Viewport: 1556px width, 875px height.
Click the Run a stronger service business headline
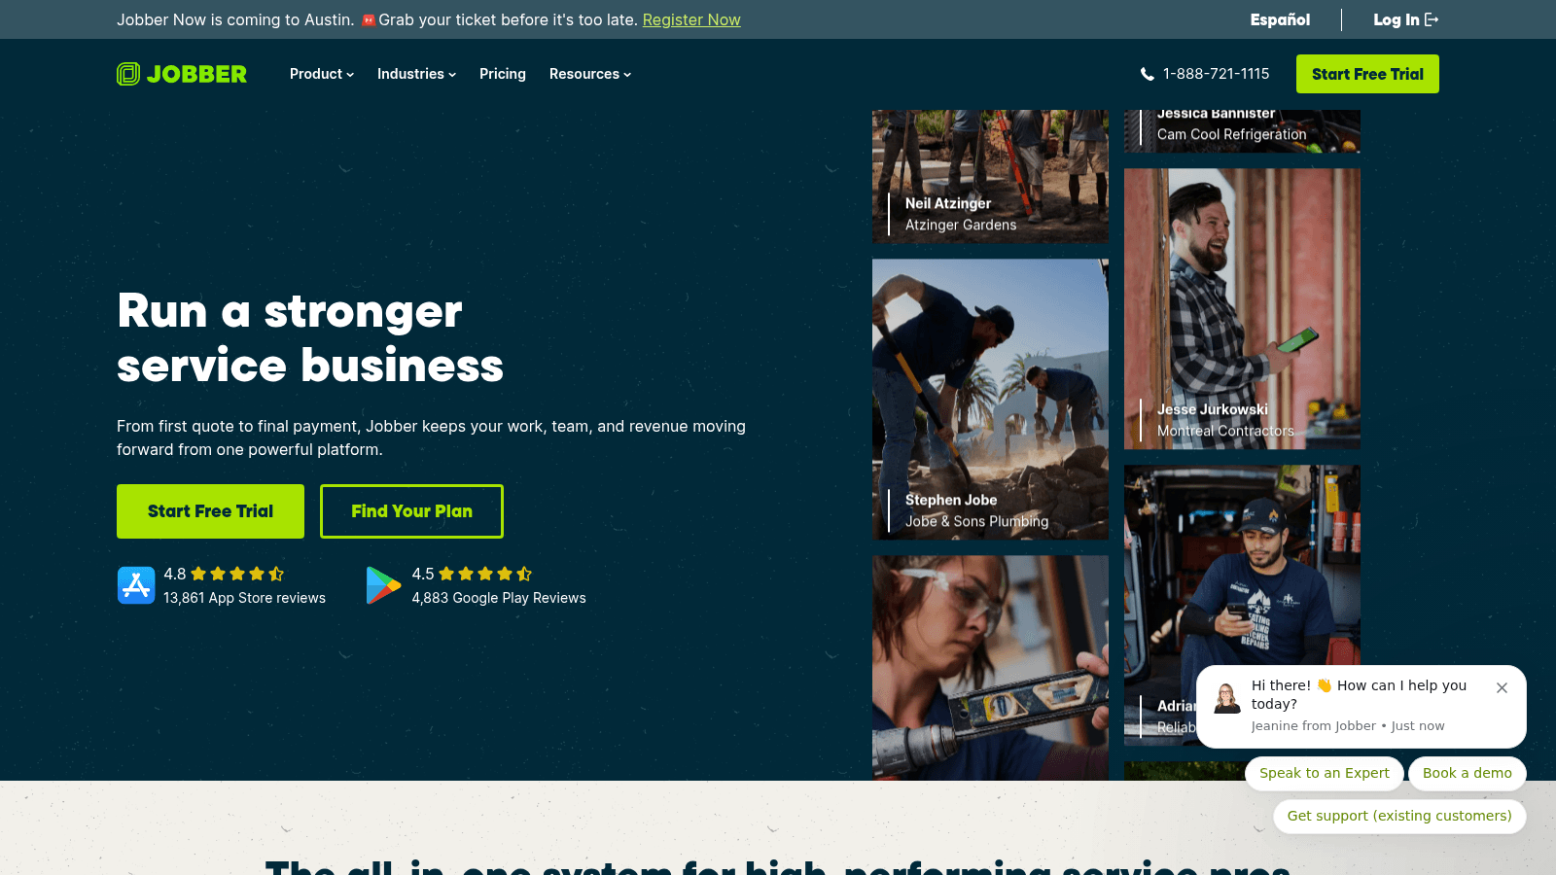(310, 338)
